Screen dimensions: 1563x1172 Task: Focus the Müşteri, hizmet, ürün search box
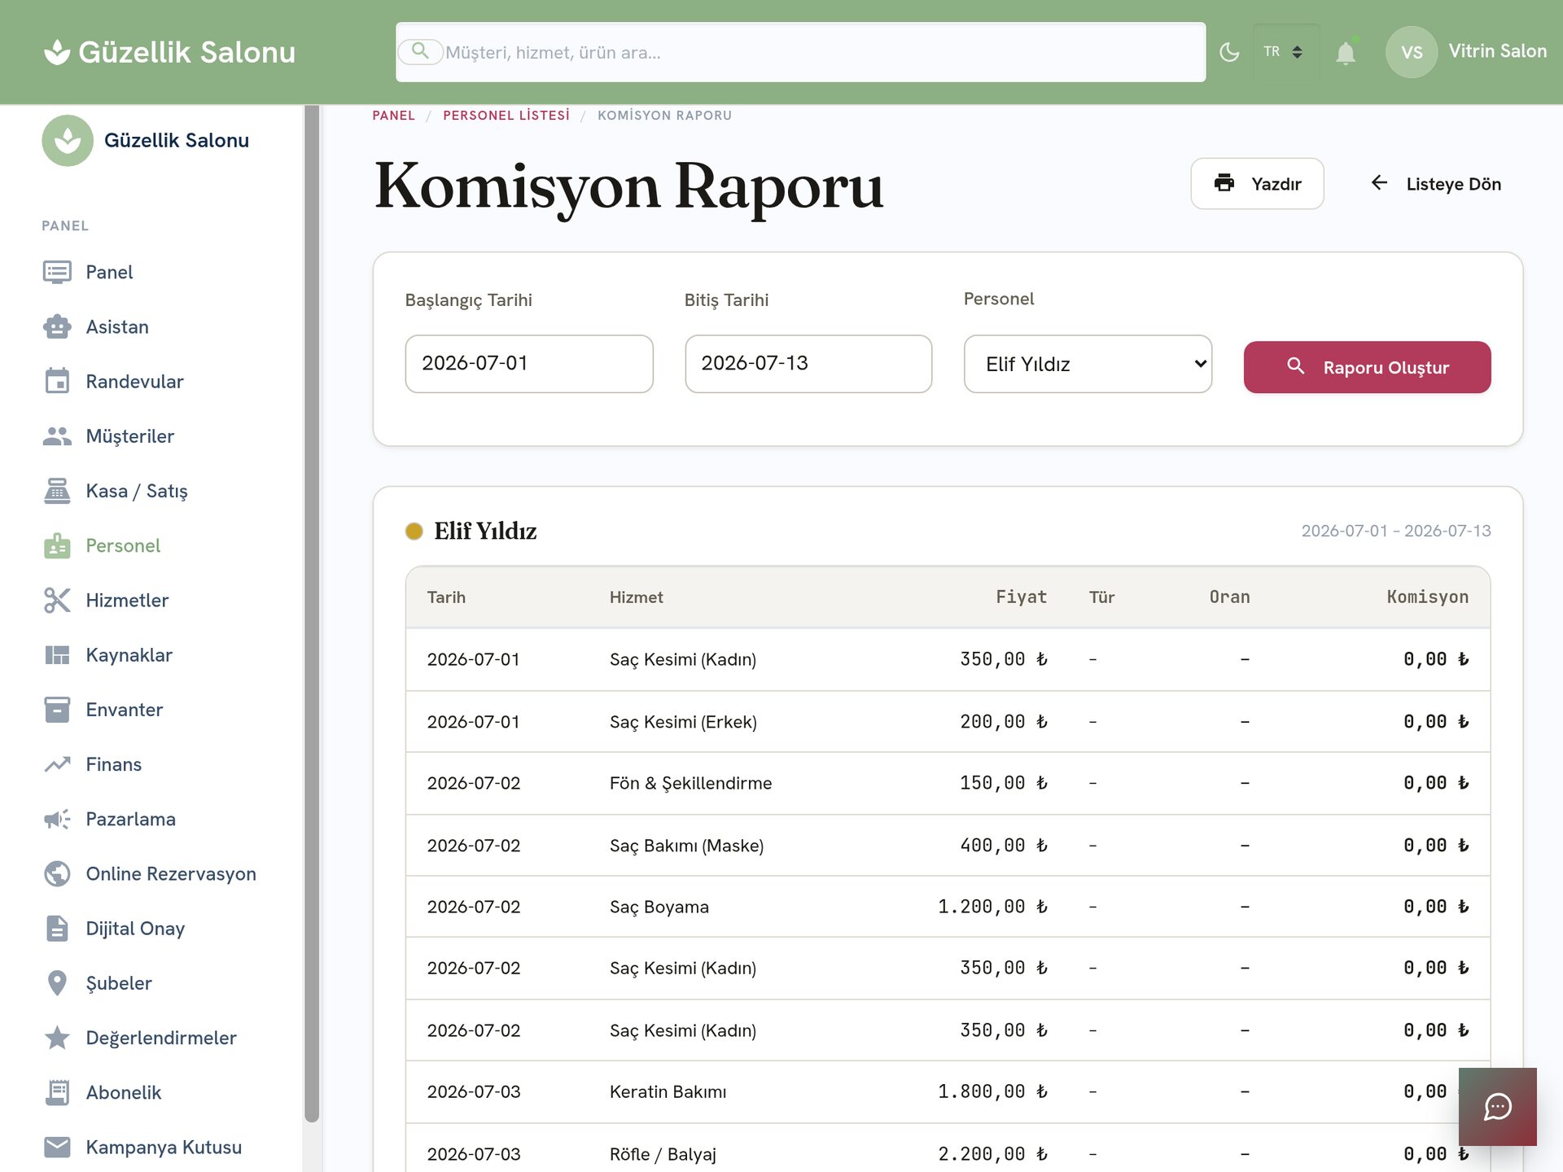[800, 52]
